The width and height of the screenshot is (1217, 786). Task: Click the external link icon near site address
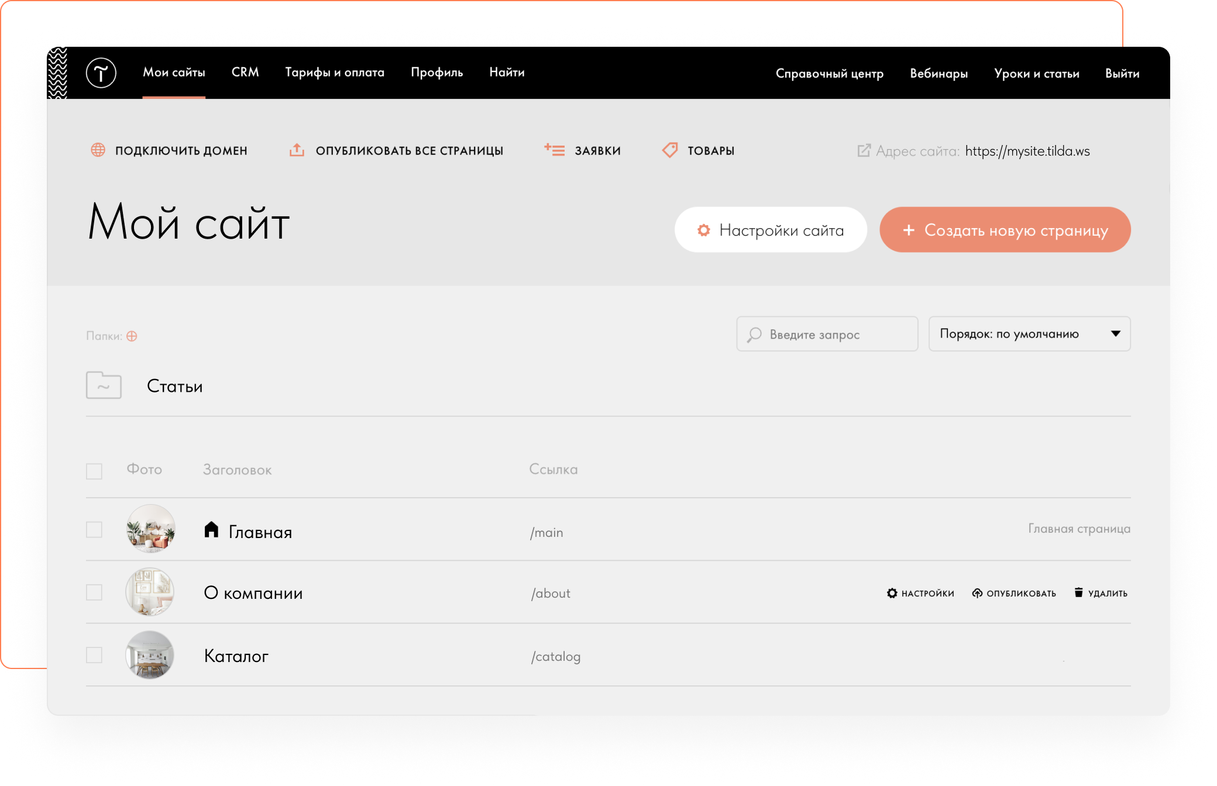(864, 150)
